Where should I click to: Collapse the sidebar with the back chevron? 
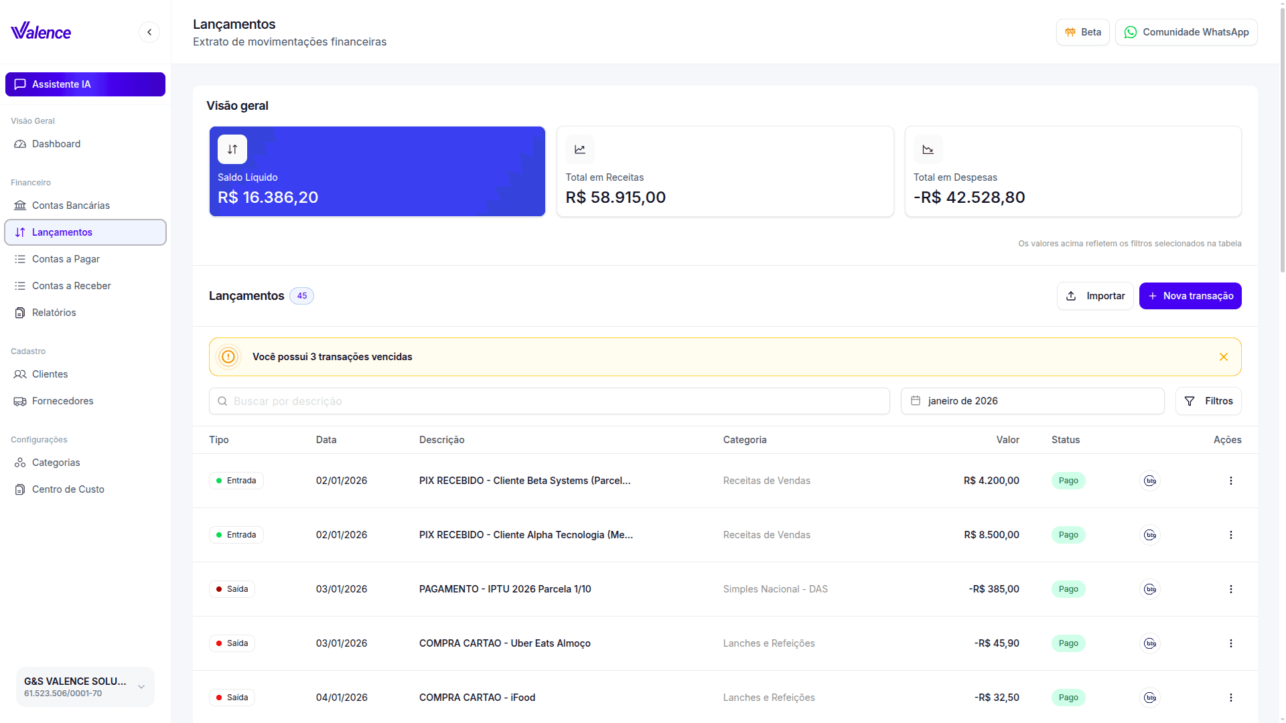(149, 32)
